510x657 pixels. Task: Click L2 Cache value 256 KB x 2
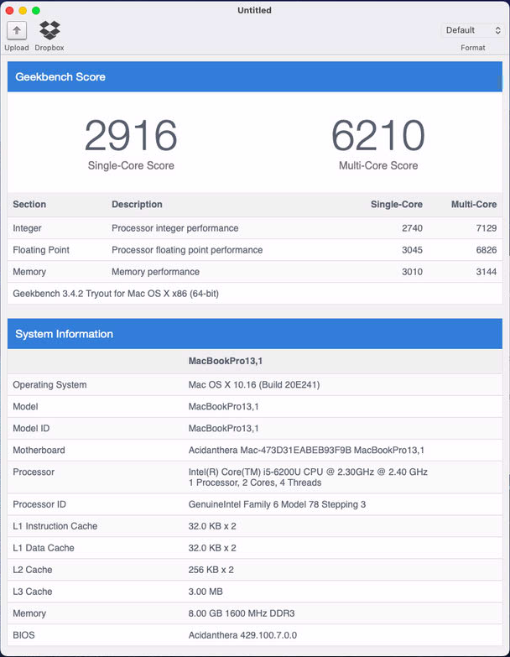pyautogui.click(x=211, y=570)
